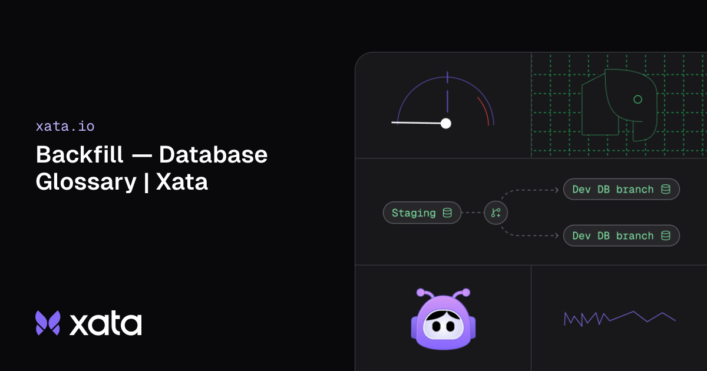This screenshot has width=707, height=371.
Task: Select the Staging database pill
Action: coord(422,213)
